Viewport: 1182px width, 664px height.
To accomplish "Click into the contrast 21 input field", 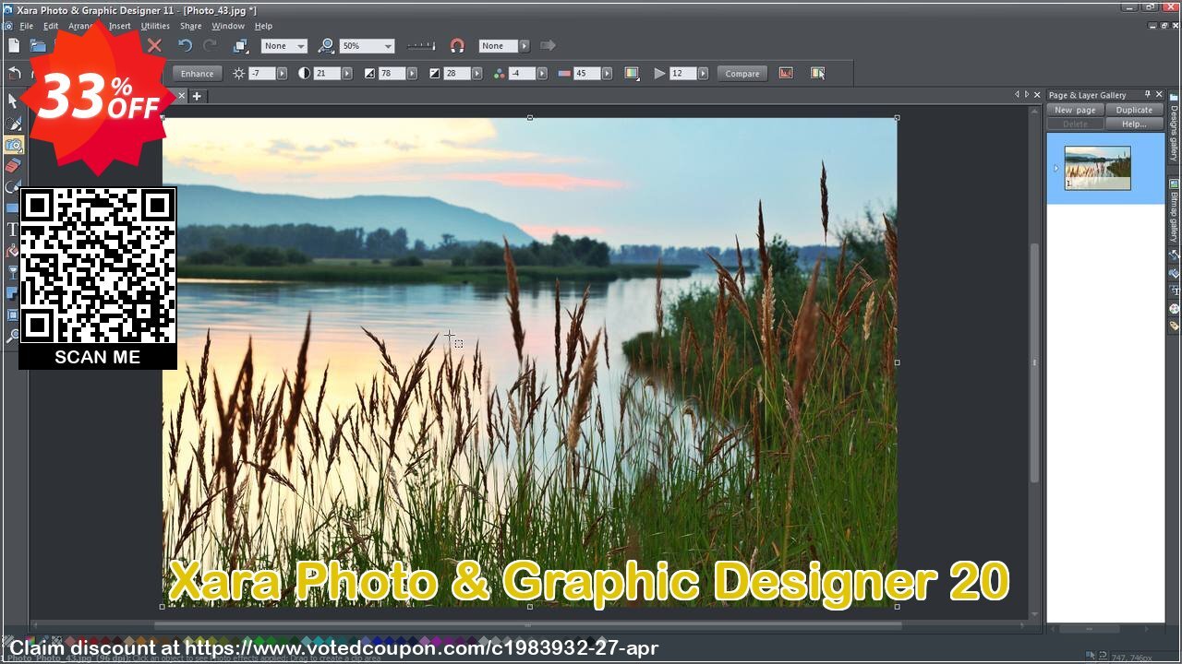I will [328, 73].
